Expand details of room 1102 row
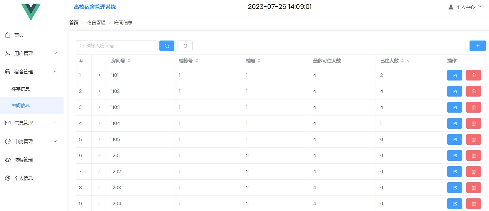The image size is (489, 211). point(99,91)
